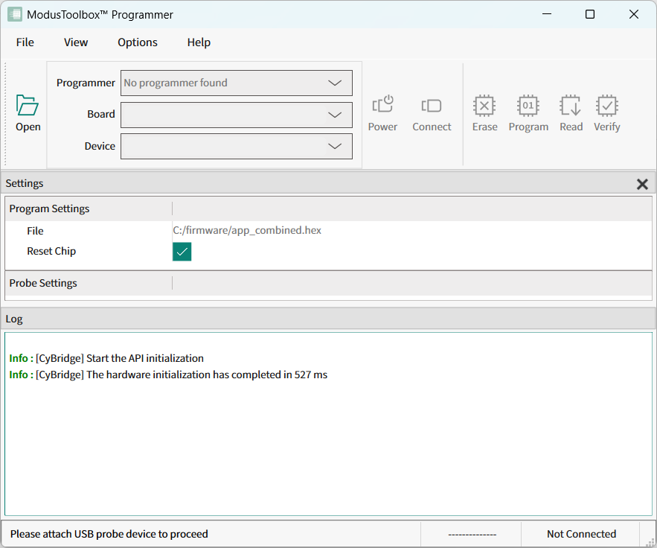Click the Open folder icon
657x548 pixels.
point(28,106)
